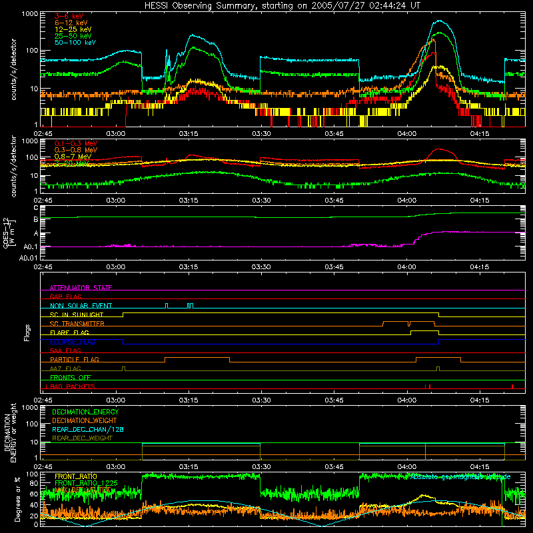Click the FRONT_RATIO legend label

[76, 476]
